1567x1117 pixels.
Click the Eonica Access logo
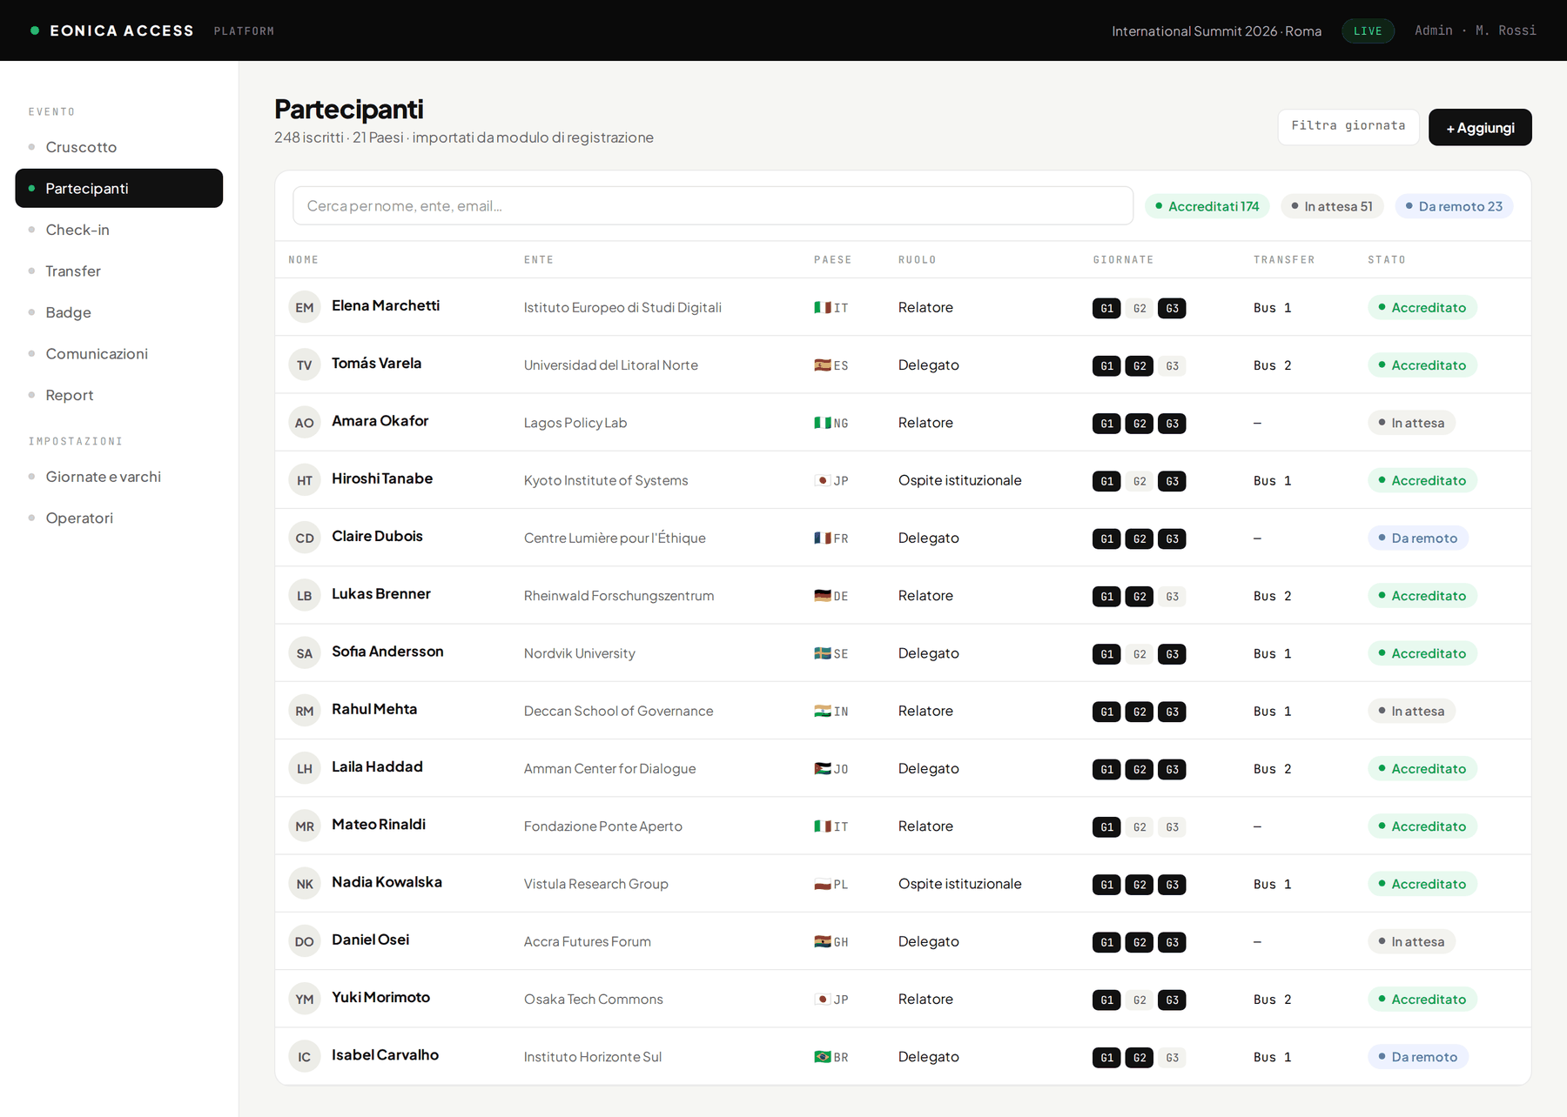coord(112,30)
